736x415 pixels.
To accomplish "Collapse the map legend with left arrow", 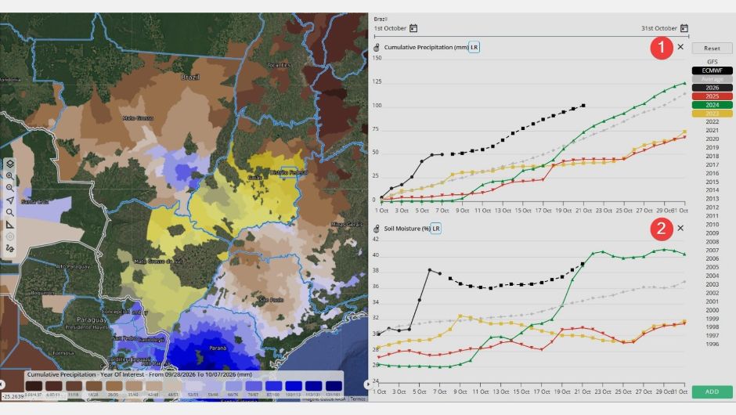I will tap(2, 384).
